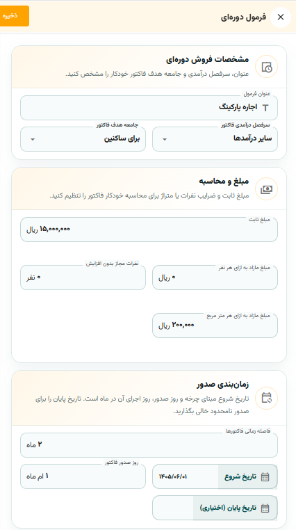This screenshot has width=296, height=530.
Task: Click calendar icon next to تاریخ پایان (اختیاری)
Action: (265, 508)
